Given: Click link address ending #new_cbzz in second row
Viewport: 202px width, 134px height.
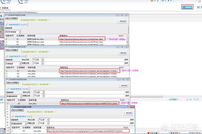Looking at the screenshot, I should 81,42.
